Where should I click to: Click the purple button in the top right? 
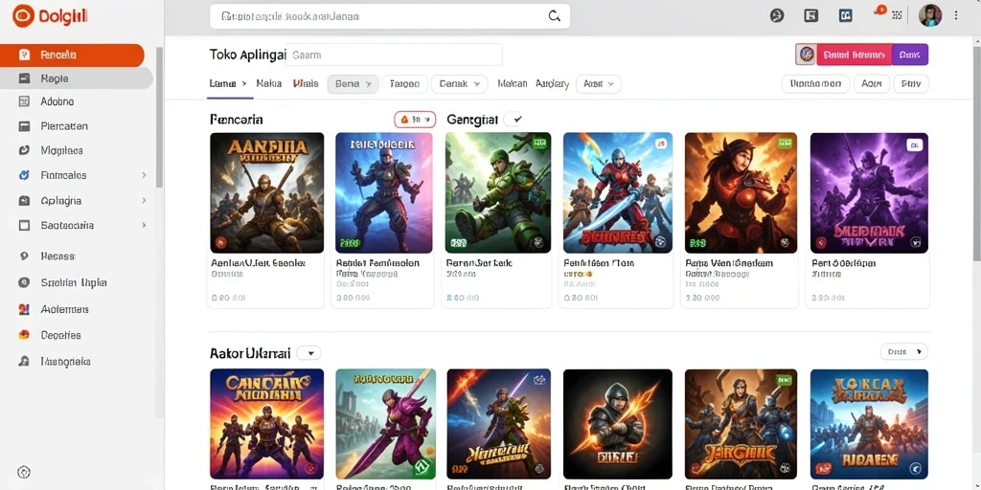910,55
